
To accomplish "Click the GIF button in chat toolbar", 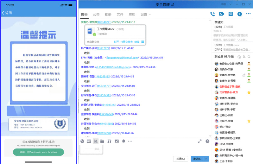I will click(89, 141).
